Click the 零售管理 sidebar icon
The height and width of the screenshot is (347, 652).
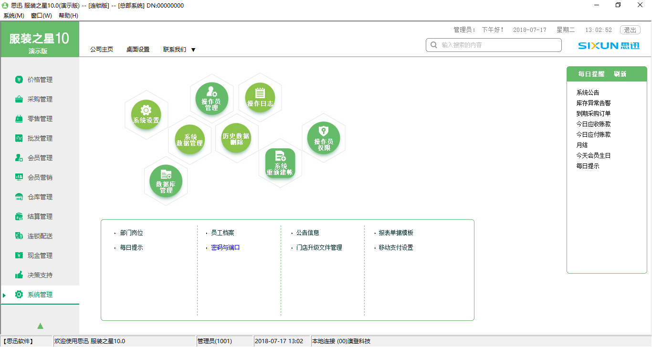click(x=19, y=119)
